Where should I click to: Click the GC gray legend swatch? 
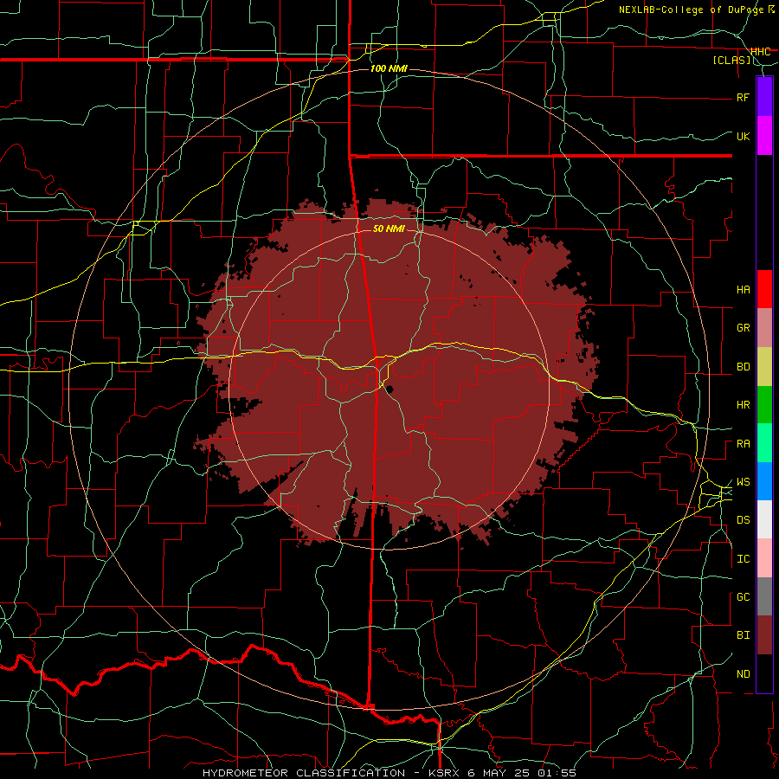point(764,596)
